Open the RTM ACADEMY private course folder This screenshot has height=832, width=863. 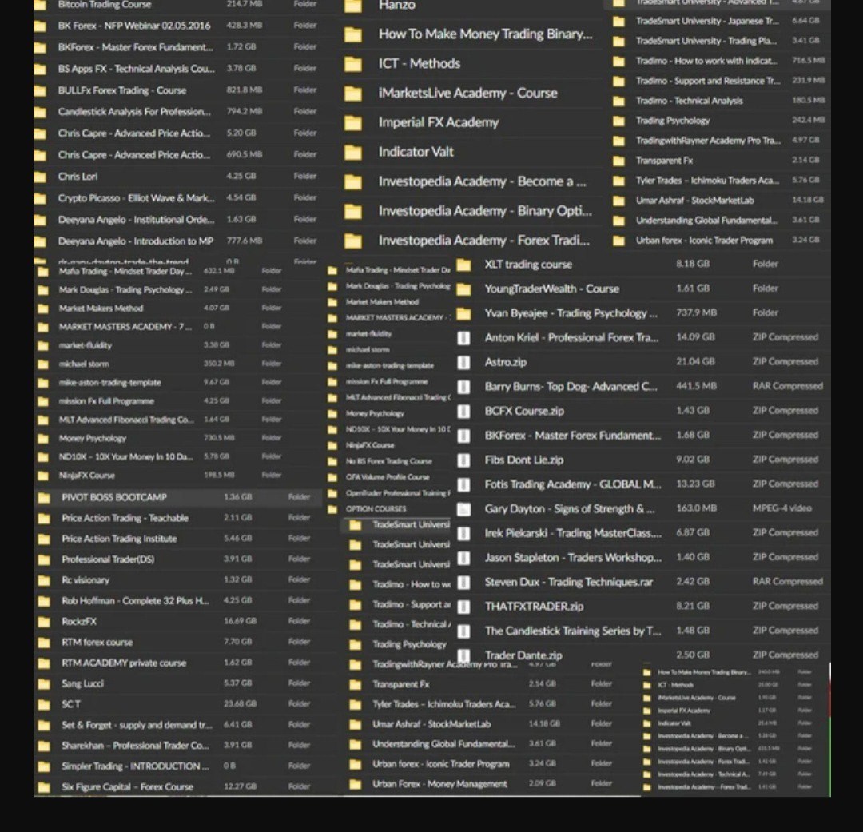(x=123, y=663)
